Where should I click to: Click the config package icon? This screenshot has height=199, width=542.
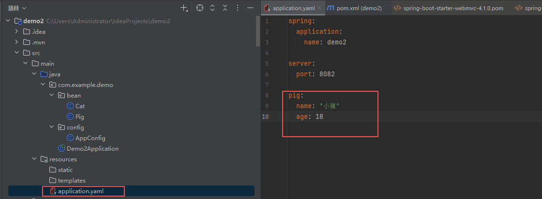coord(61,127)
